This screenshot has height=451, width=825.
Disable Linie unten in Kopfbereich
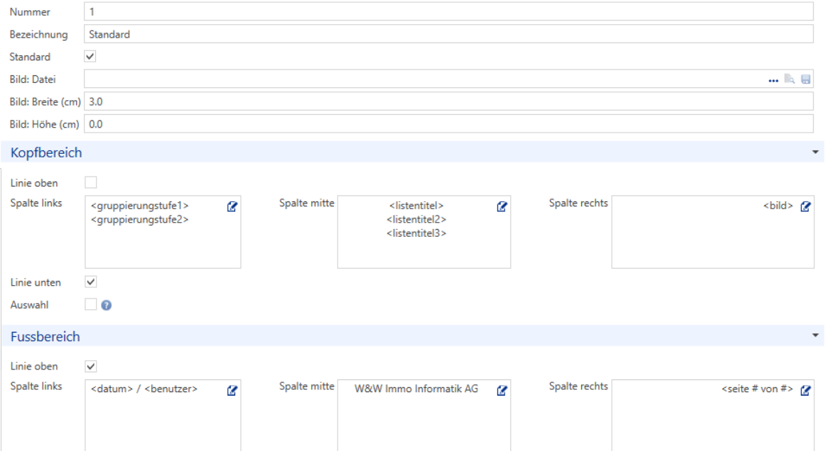(x=90, y=282)
